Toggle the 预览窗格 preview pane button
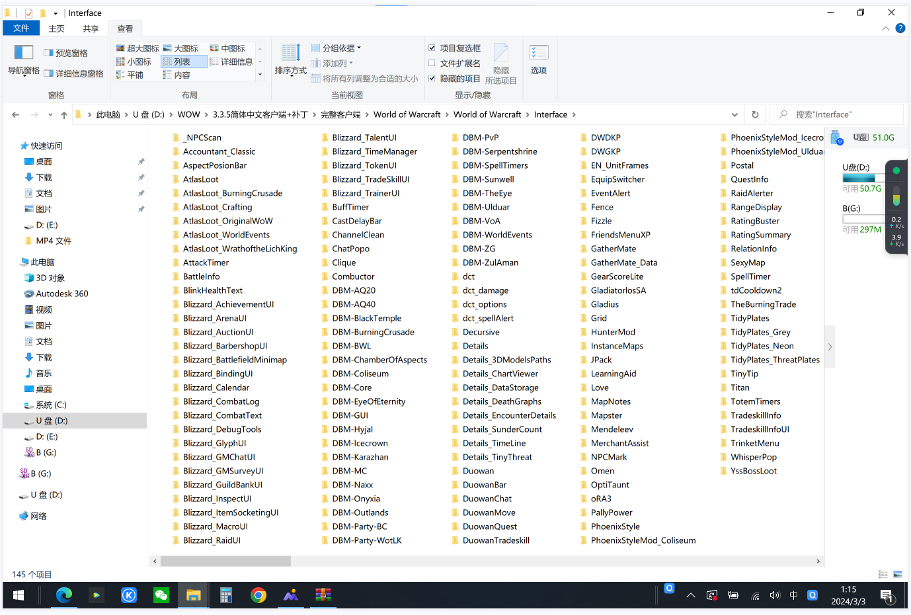Viewport: 911px width, 615px height. (x=65, y=53)
